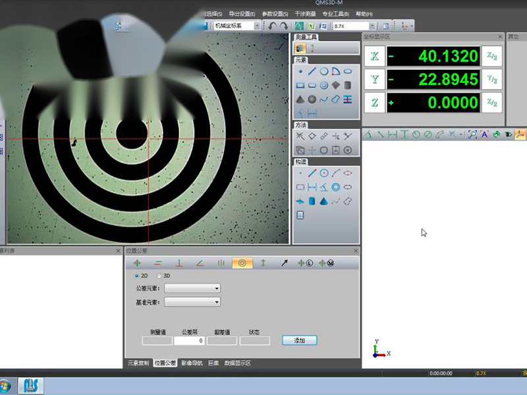Viewport: 527px width, 395px height.
Task: Pick the construct cone tool in 构造
Action: click(324, 201)
